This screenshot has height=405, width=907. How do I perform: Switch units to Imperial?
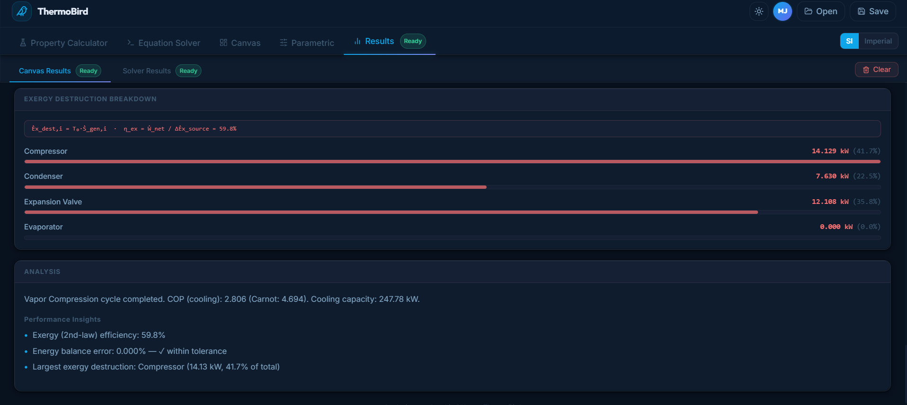point(878,41)
